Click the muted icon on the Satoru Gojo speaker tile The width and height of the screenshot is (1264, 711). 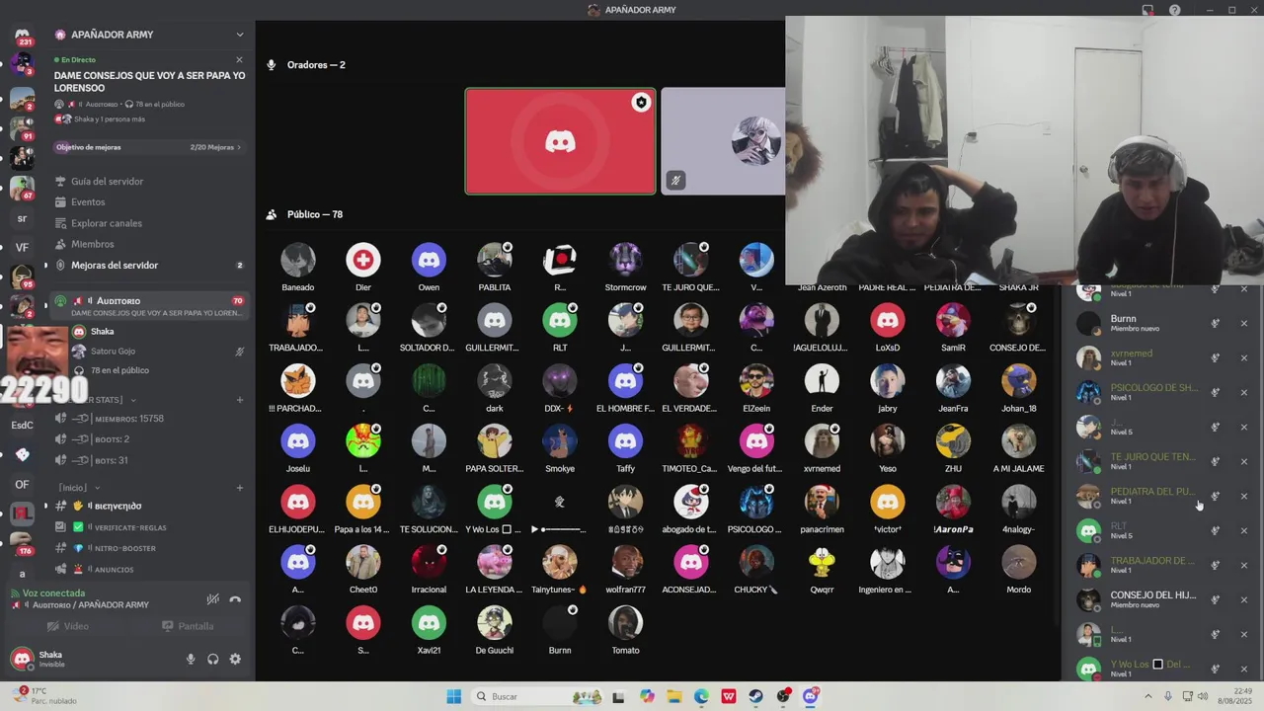click(675, 180)
